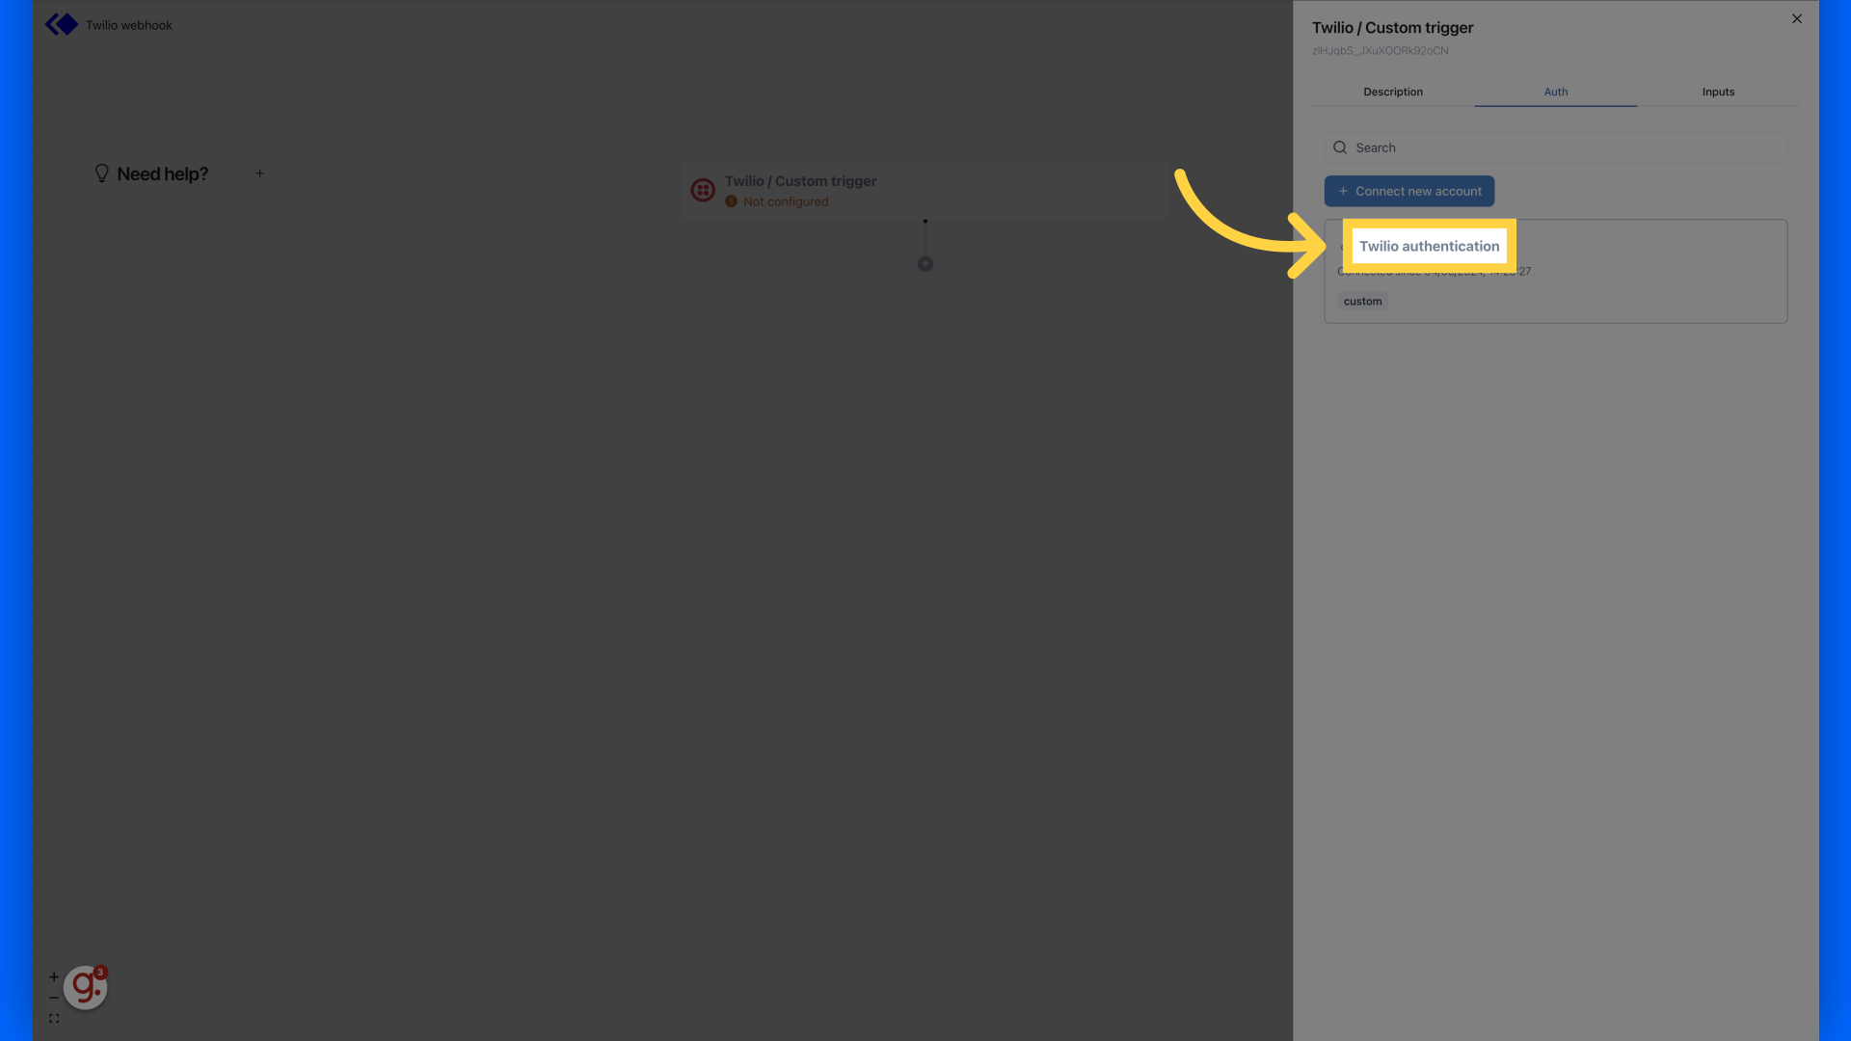Zoom out the canvas with minus control

coord(54,998)
